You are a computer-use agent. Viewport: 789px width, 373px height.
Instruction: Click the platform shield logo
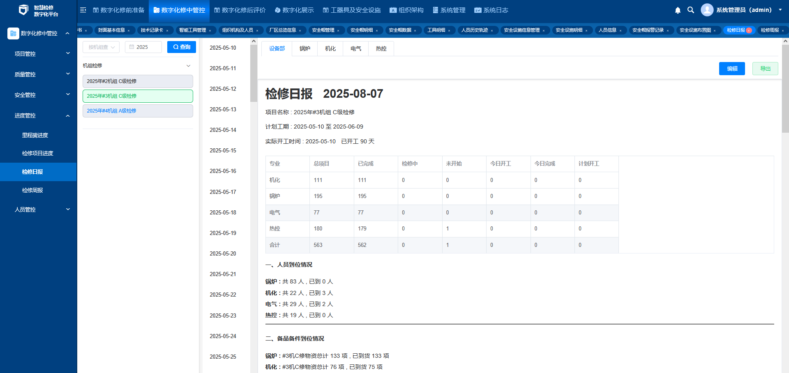pyautogui.click(x=23, y=10)
